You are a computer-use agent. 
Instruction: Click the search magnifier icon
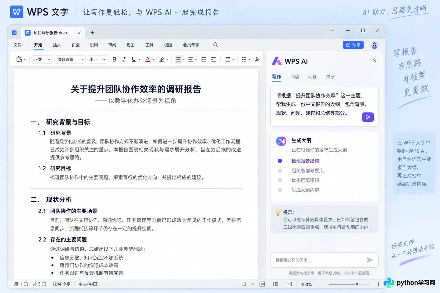(x=215, y=45)
